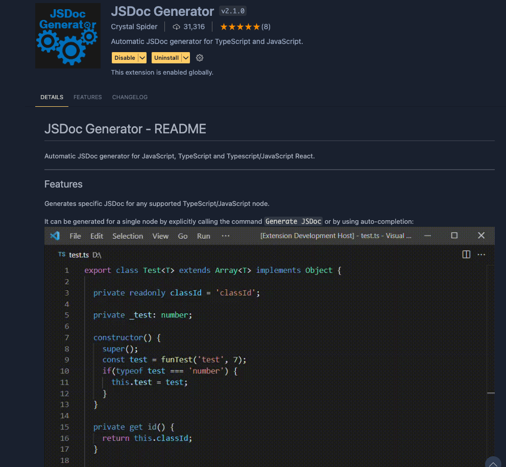The width and height of the screenshot is (506, 467).
Task: Click the VS Code logo in the embedded window
Action: coord(55,236)
